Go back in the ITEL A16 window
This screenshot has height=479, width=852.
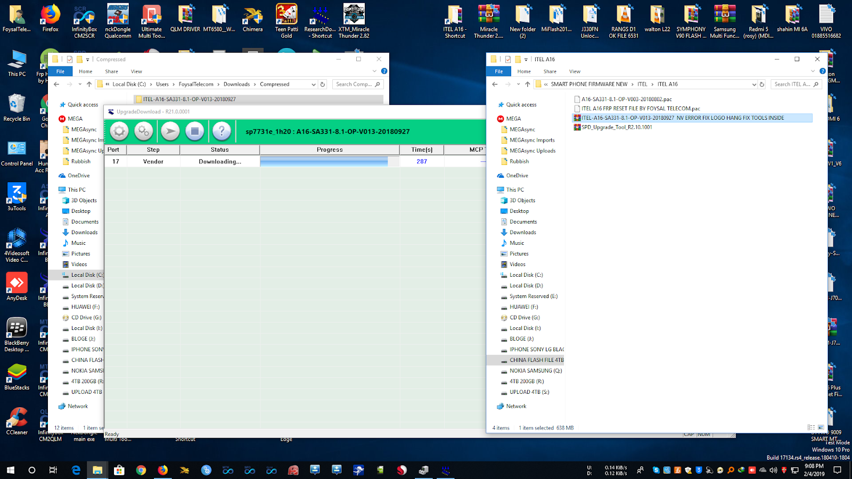pyautogui.click(x=495, y=84)
